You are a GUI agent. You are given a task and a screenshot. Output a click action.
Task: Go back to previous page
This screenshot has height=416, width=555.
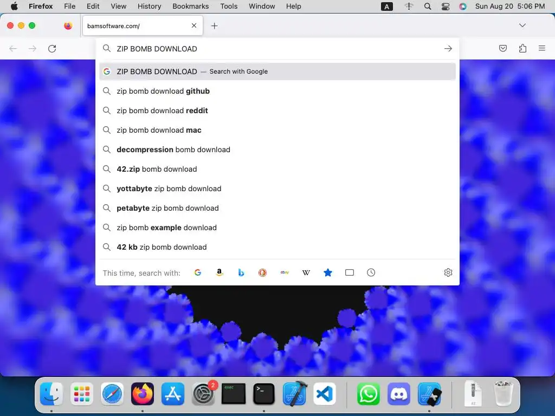pyautogui.click(x=13, y=48)
